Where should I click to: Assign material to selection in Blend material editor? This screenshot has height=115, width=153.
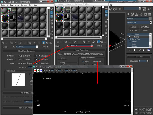(11, 43)
